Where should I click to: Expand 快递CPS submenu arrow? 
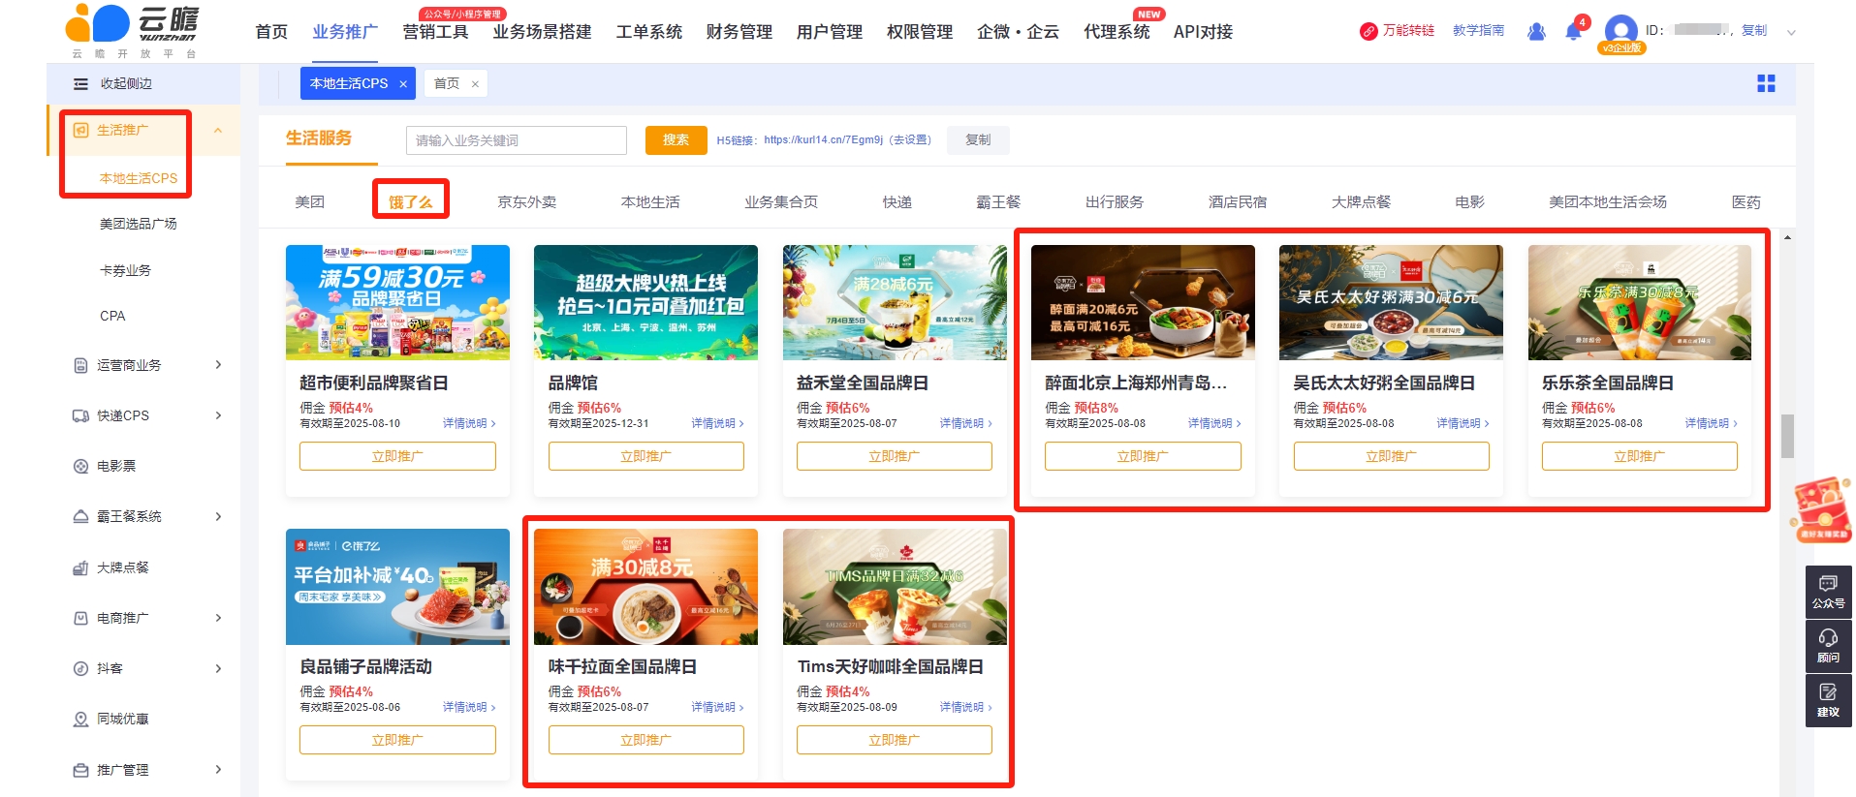[218, 415]
